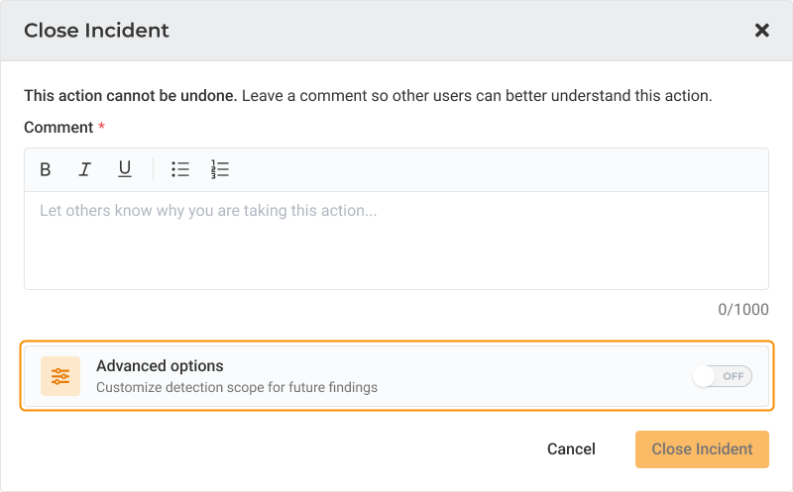Confirm with the orange Close Incident button
The width and height of the screenshot is (793, 492).
(x=702, y=449)
